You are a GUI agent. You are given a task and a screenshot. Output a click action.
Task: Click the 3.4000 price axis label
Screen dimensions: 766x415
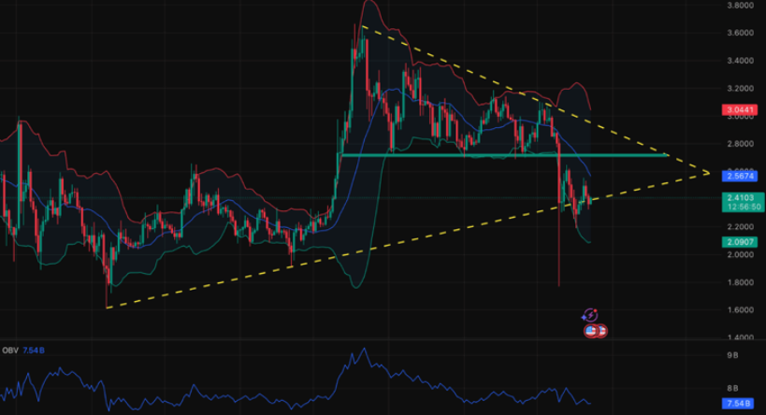pyautogui.click(x=740, y=61)
